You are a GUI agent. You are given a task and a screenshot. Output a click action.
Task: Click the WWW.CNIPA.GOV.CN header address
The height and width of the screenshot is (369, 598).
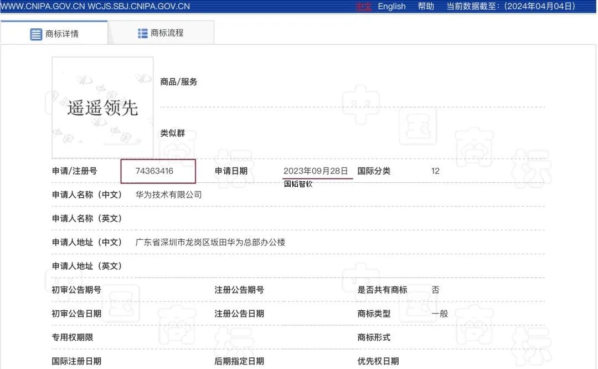[42, 7]
